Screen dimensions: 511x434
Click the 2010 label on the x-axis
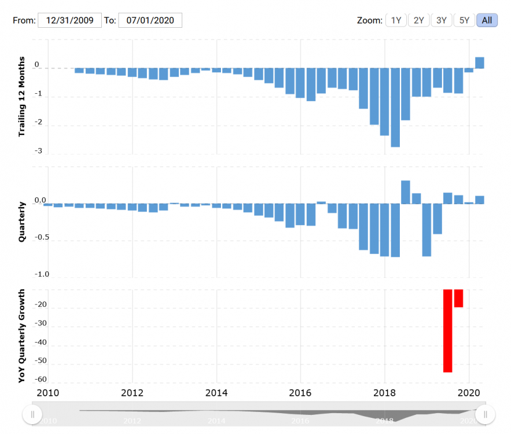point(49,393)
